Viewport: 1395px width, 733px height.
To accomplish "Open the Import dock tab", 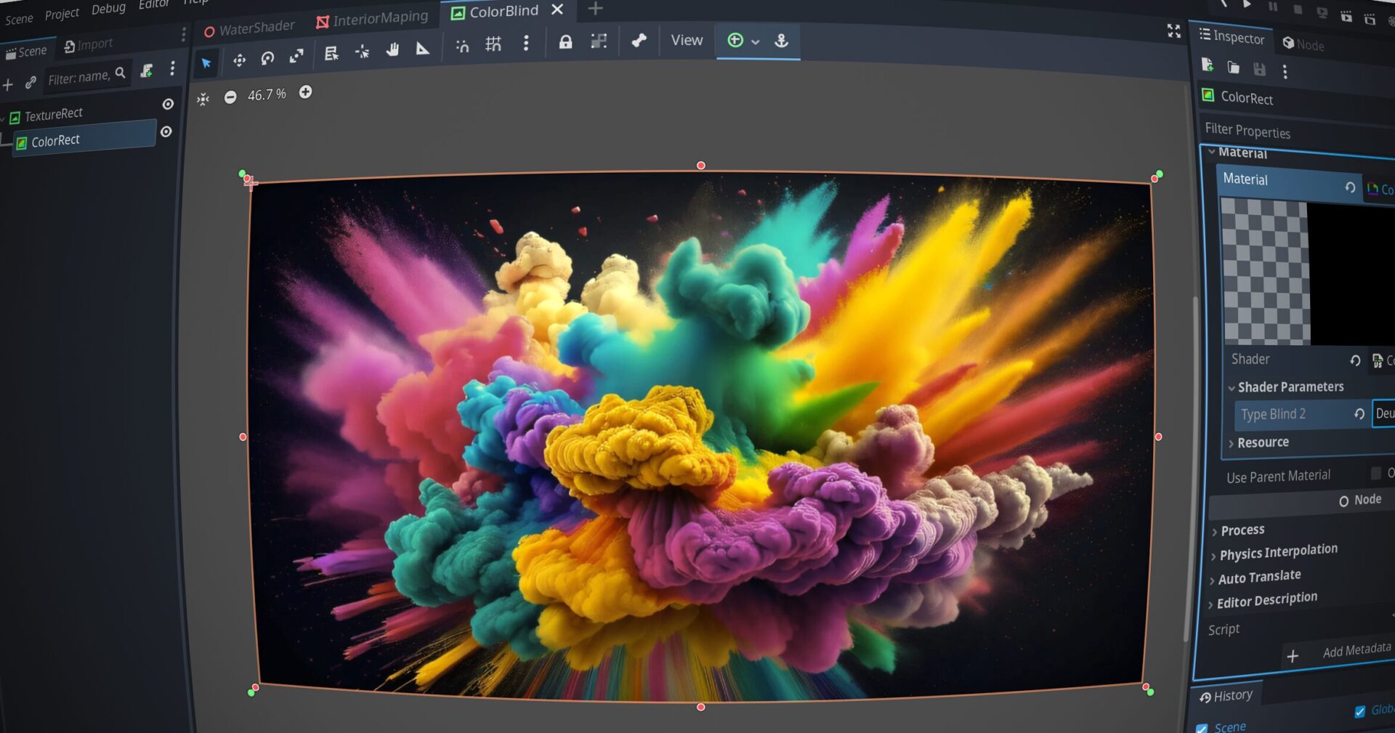I will (x=89, y=44).
